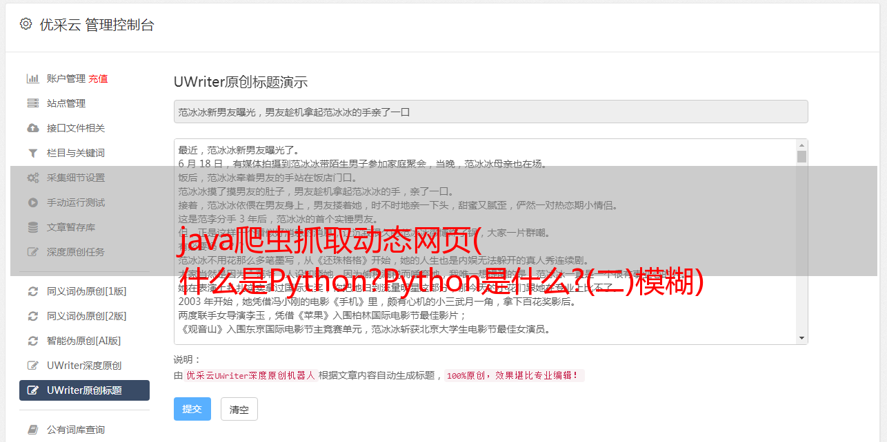Click the generated title field about 范冰冰新男友曝光
887x442 pixels.
pyautogui.click(x=490, y=112)
